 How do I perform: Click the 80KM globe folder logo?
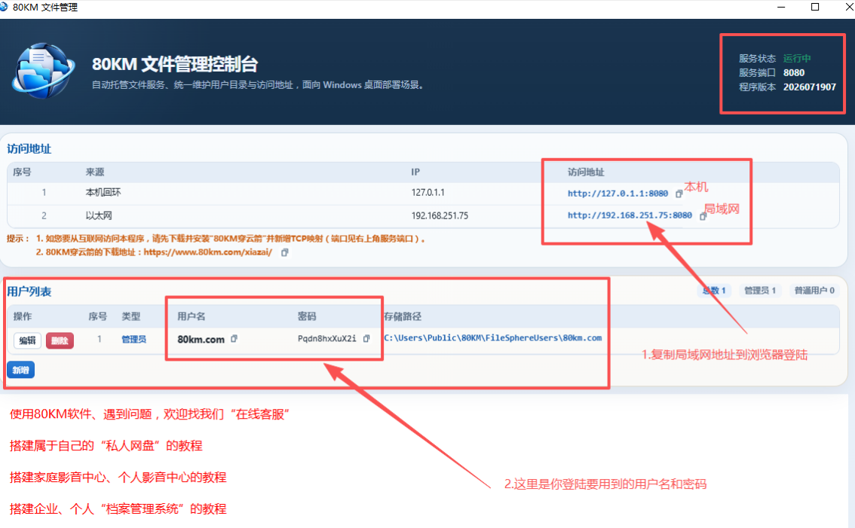click(43, 71)
